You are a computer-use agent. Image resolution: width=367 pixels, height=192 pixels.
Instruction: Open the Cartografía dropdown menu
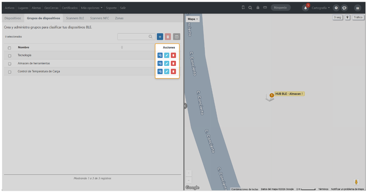point(321,8)
